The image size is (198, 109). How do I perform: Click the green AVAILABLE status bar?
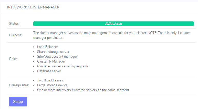coord(113,24)
